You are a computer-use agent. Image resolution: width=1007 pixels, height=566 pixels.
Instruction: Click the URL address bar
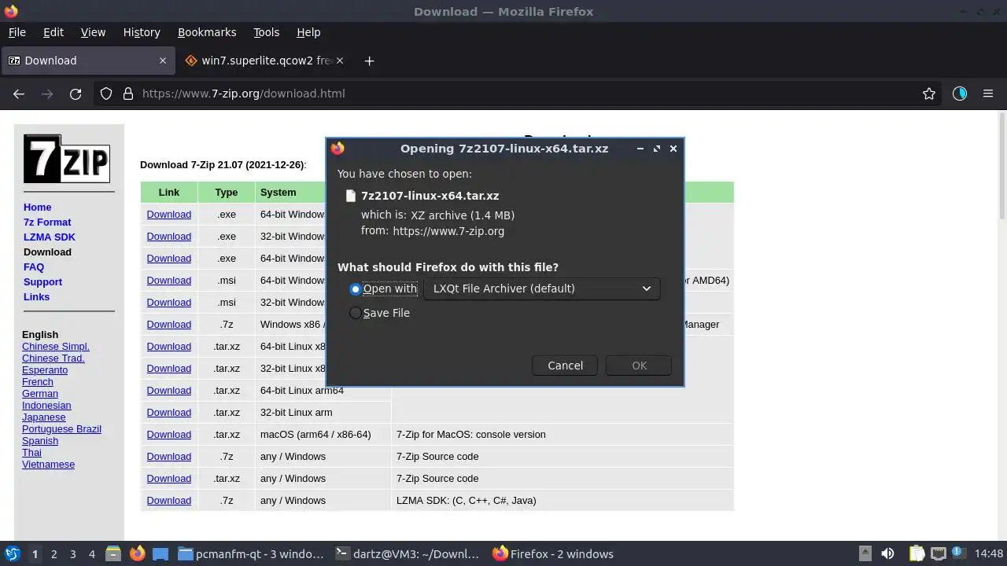click(519, 94)
